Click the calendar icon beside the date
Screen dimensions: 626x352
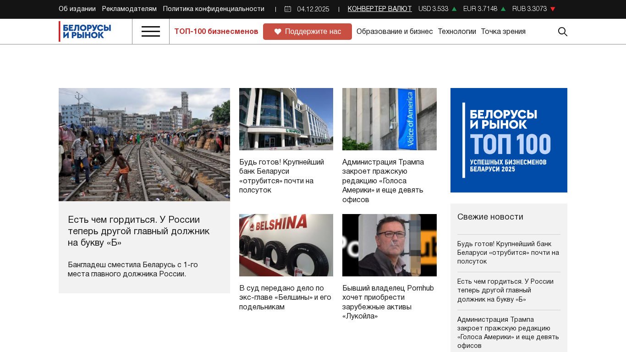(288, 9)
